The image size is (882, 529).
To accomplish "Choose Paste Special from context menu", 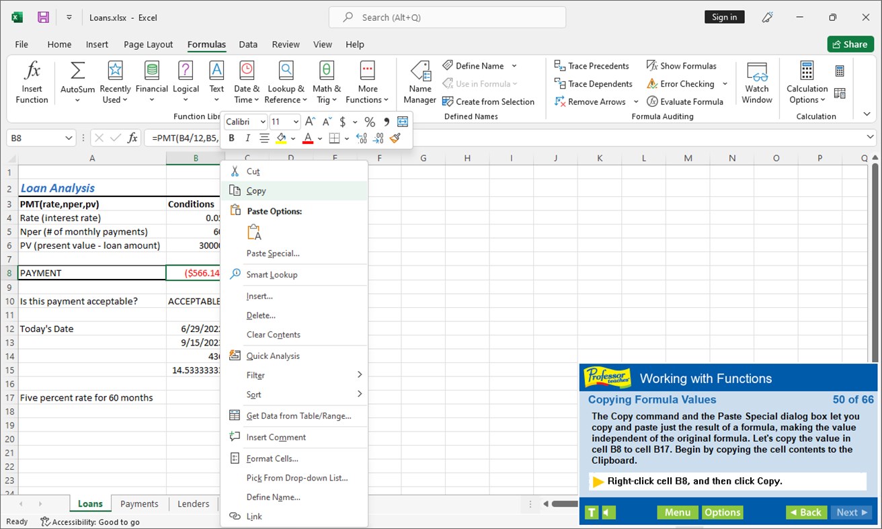I will 271,253.
